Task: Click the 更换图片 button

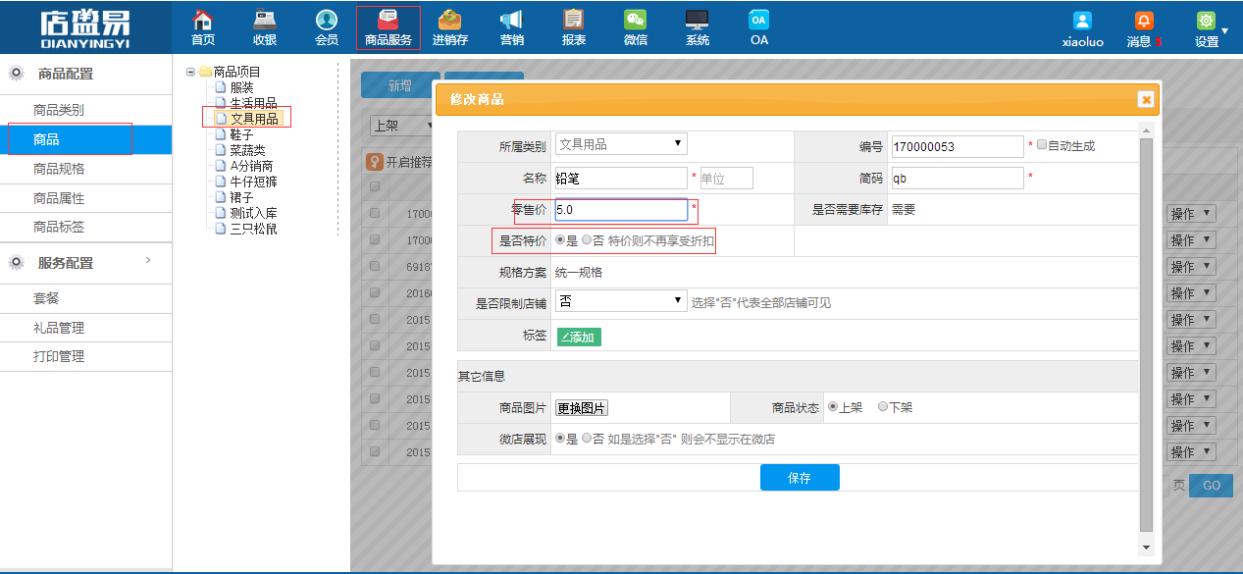Action: (582, 408)
